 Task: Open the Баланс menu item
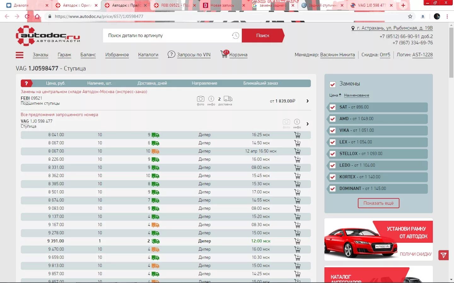pos(88,55)
